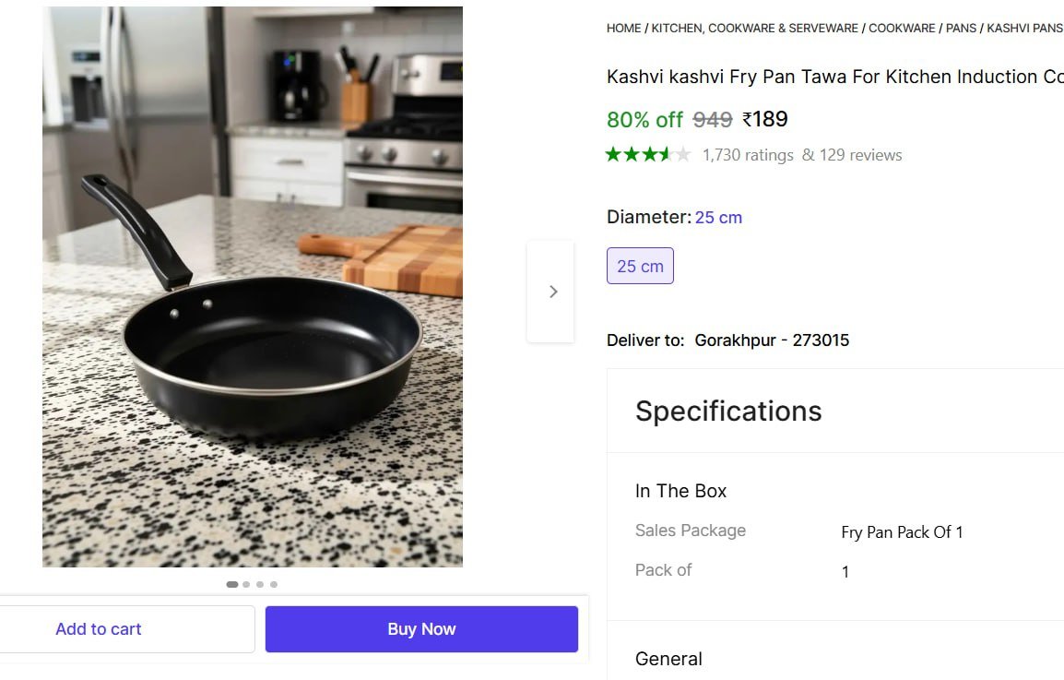View the 1,730 ratings link

coord(748,155)
